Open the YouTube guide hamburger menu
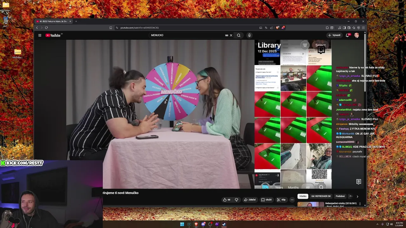The height and width of the screenshot is (228, 406). [40, 35]
